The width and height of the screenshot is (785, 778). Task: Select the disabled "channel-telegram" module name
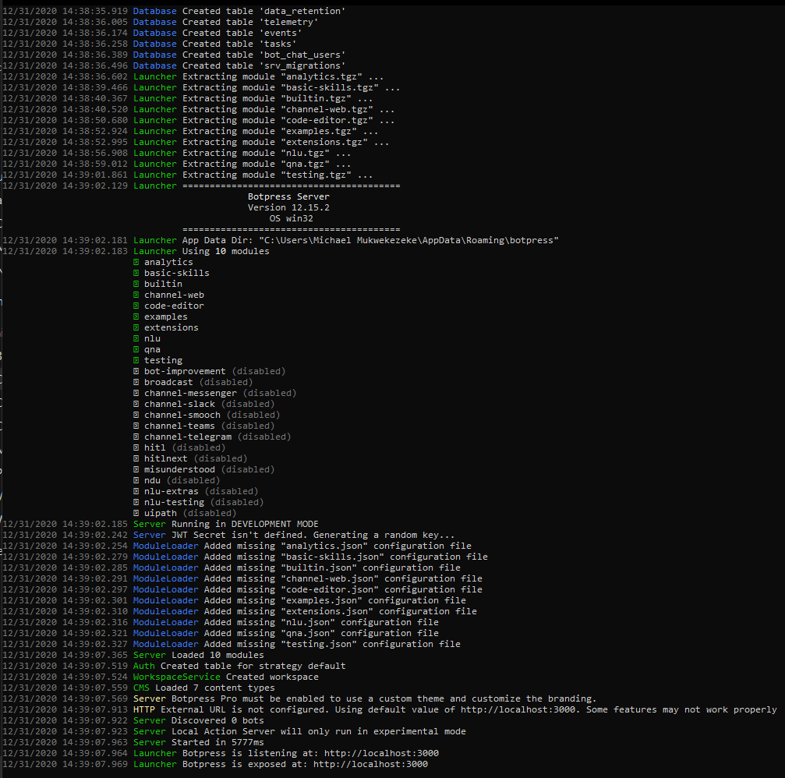pyautogui.click(x=188, y=437)
